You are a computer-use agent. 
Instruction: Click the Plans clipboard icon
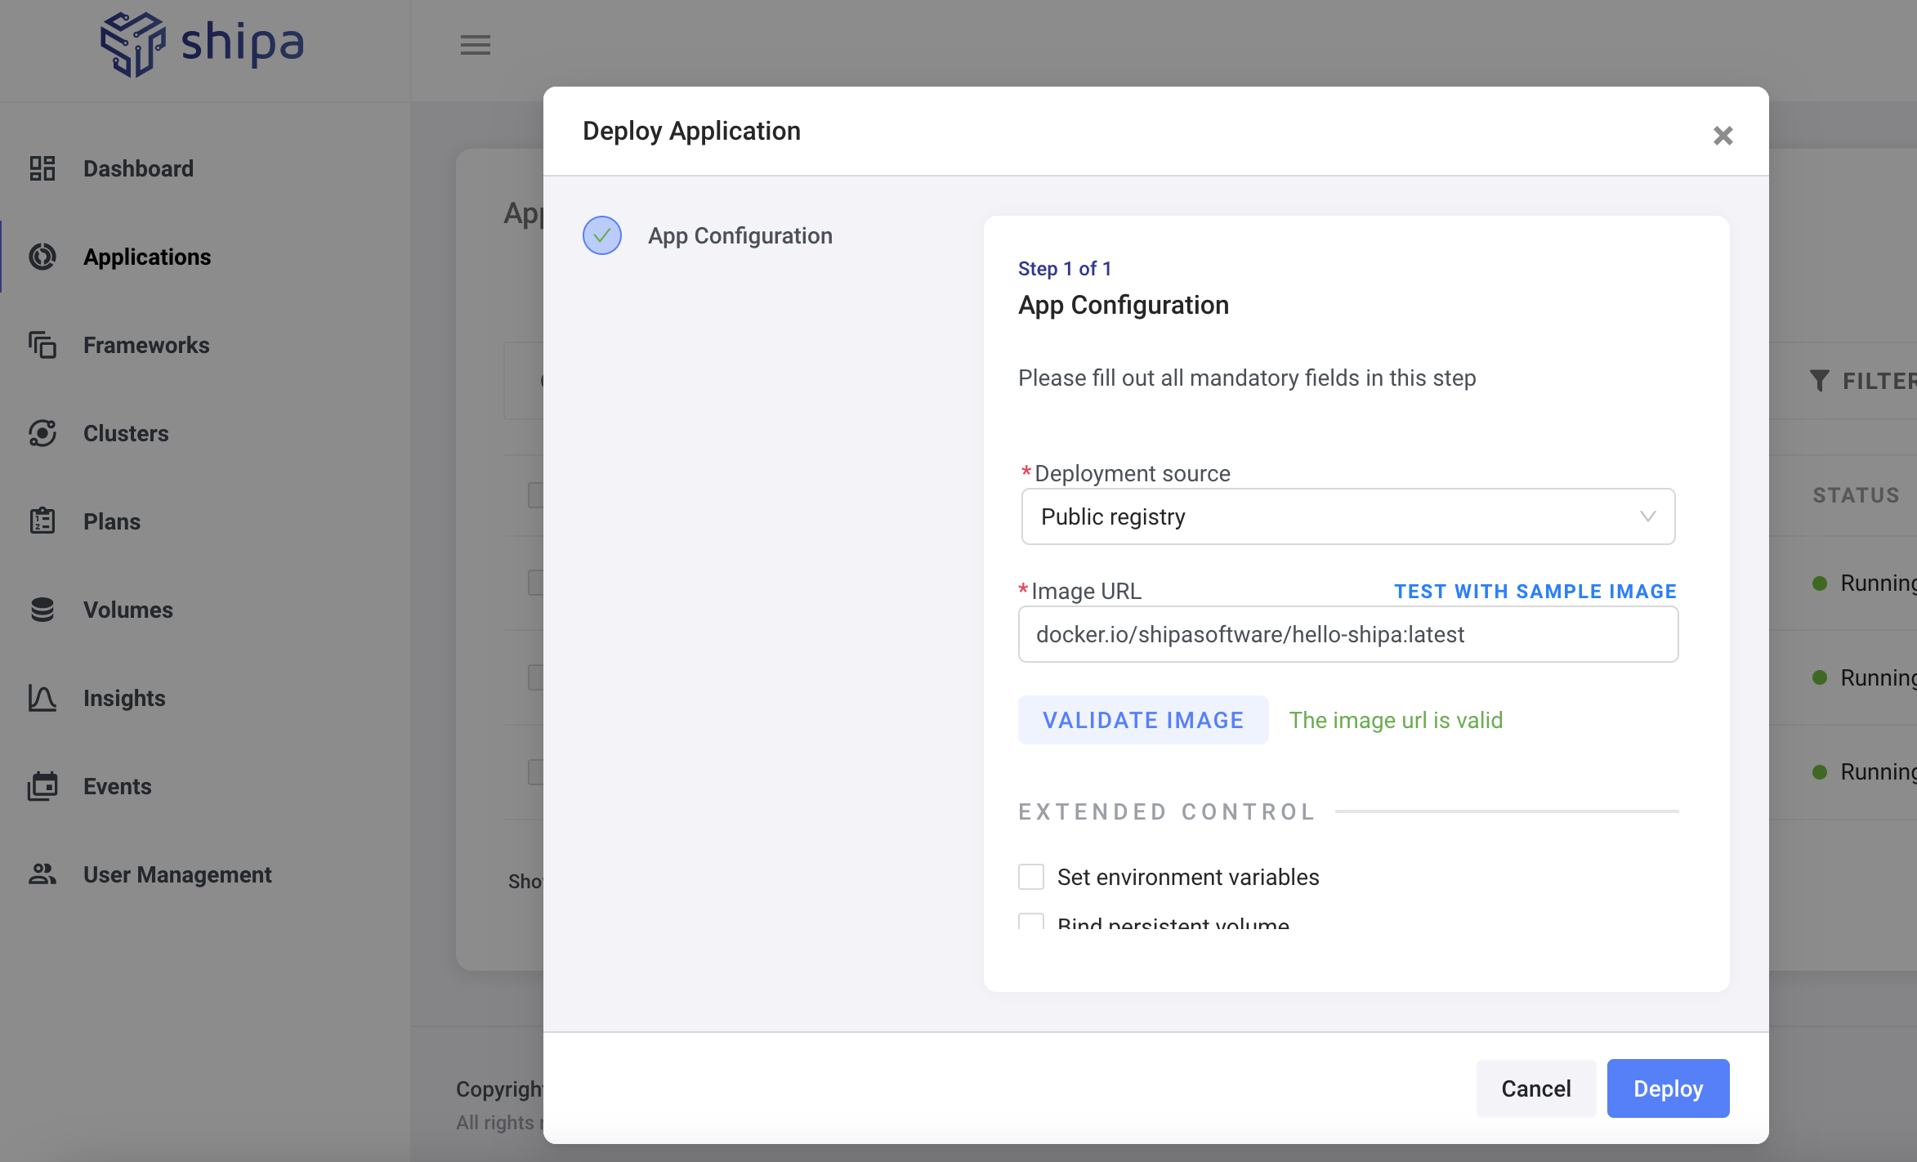[x=42, y=521]
